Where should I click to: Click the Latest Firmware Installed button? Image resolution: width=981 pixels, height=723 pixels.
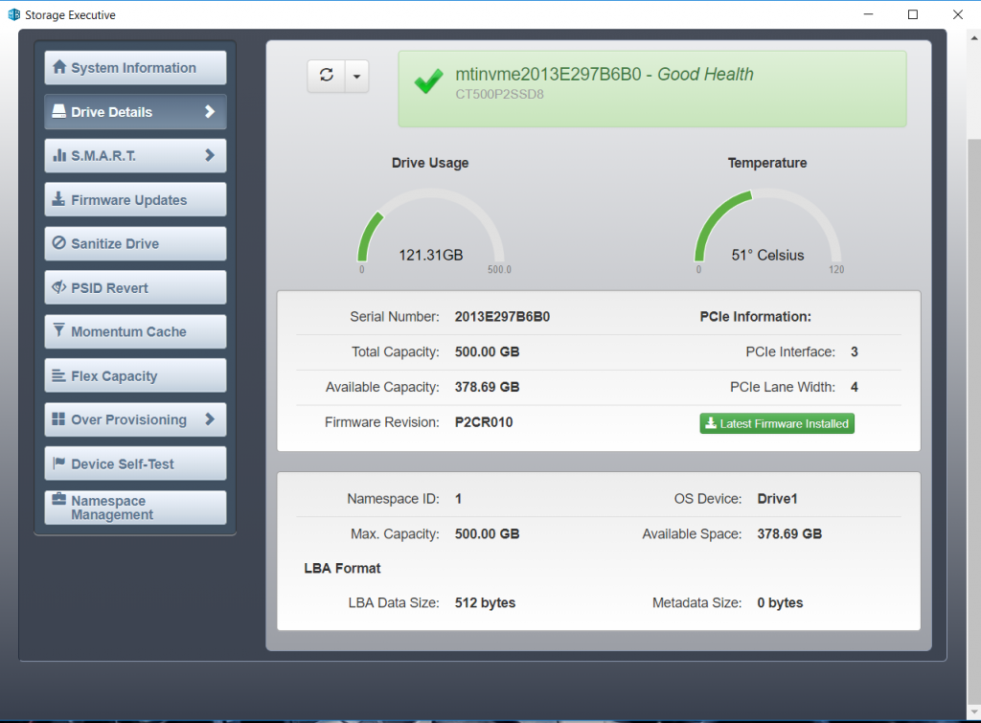[x=777, y=423]
